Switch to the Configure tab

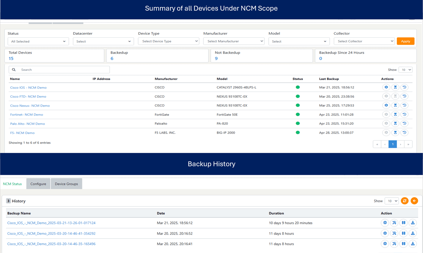38,184
